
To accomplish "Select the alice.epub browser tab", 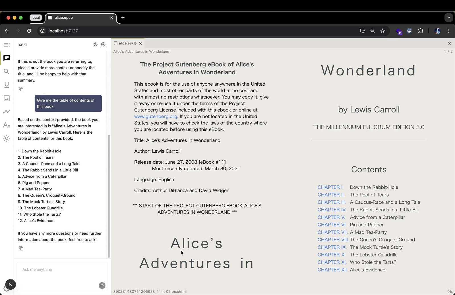I will [80, 18].
